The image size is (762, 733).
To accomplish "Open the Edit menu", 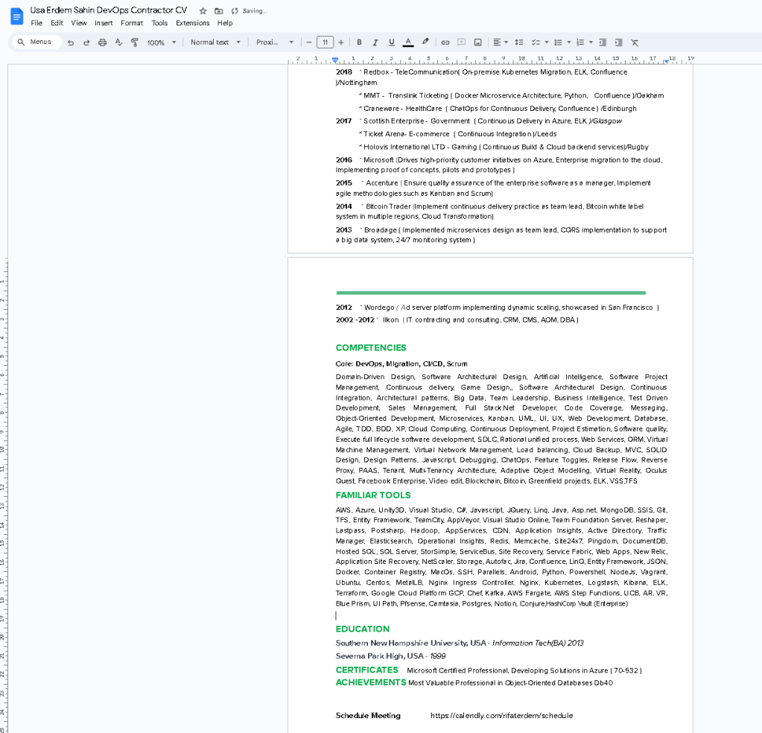I will [57, 23].
